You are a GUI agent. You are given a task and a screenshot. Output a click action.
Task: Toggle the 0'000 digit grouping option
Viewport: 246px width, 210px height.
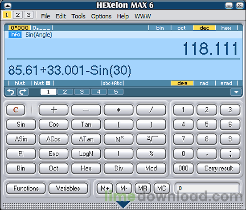click(x=20, y=28)
